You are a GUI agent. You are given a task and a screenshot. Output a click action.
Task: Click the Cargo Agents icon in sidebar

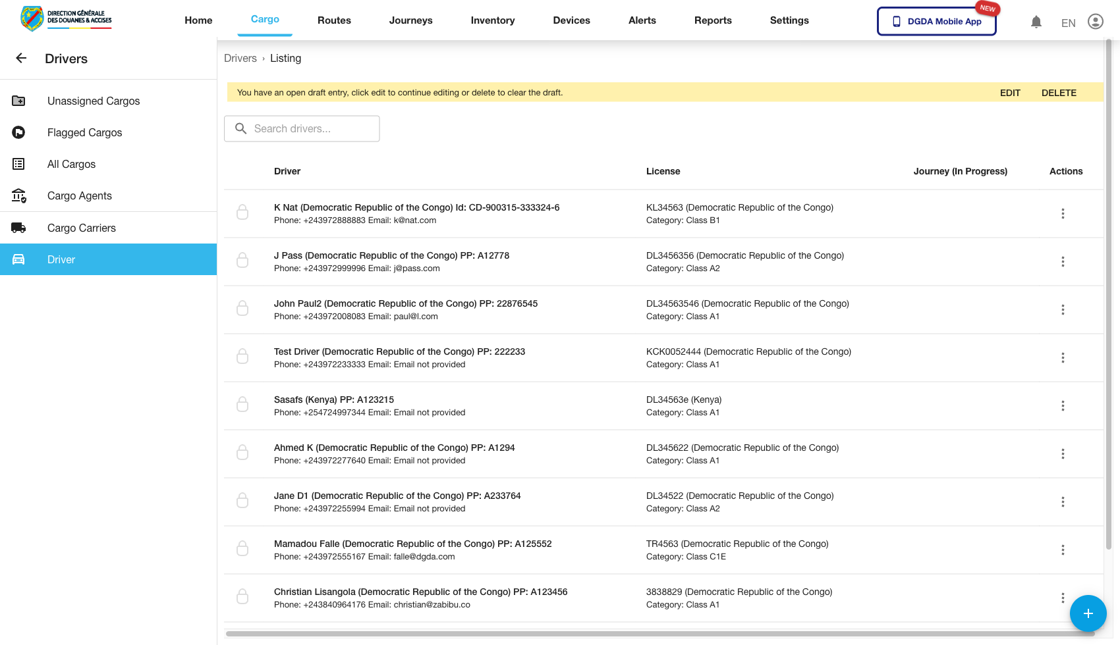click(x=18, y=195)
